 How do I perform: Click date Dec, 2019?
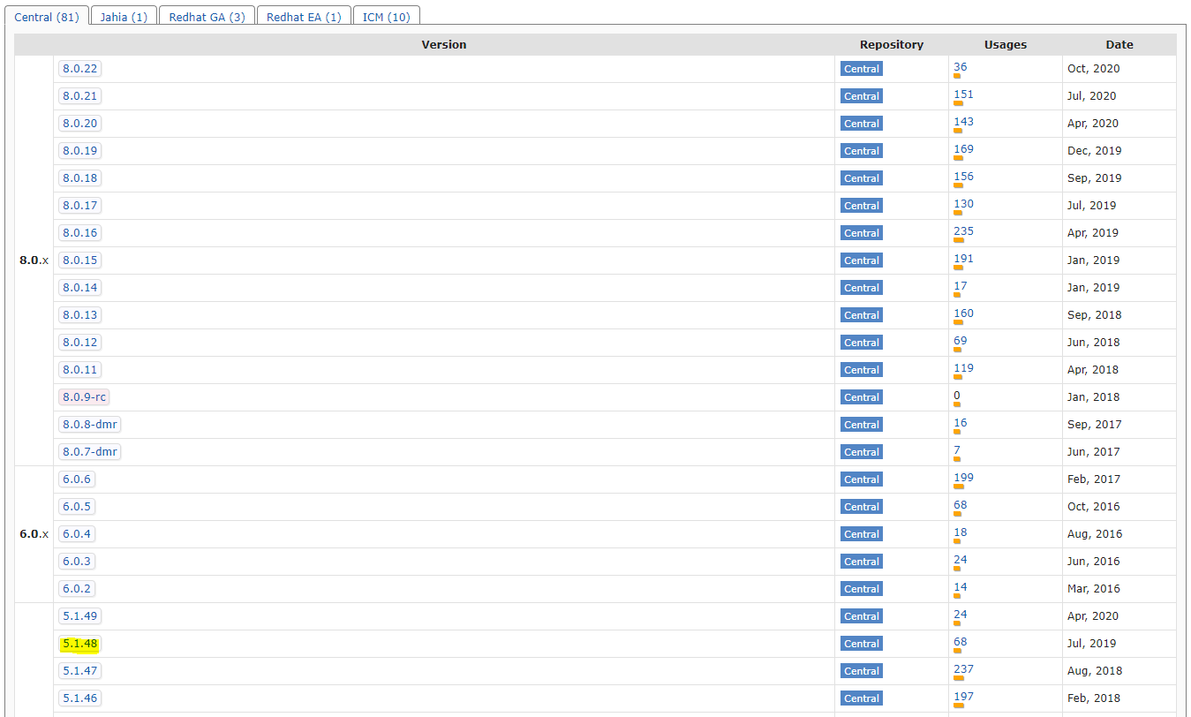[1095, 151]
